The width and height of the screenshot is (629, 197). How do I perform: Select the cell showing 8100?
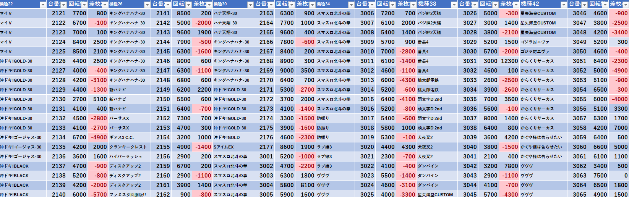[306, 185]
